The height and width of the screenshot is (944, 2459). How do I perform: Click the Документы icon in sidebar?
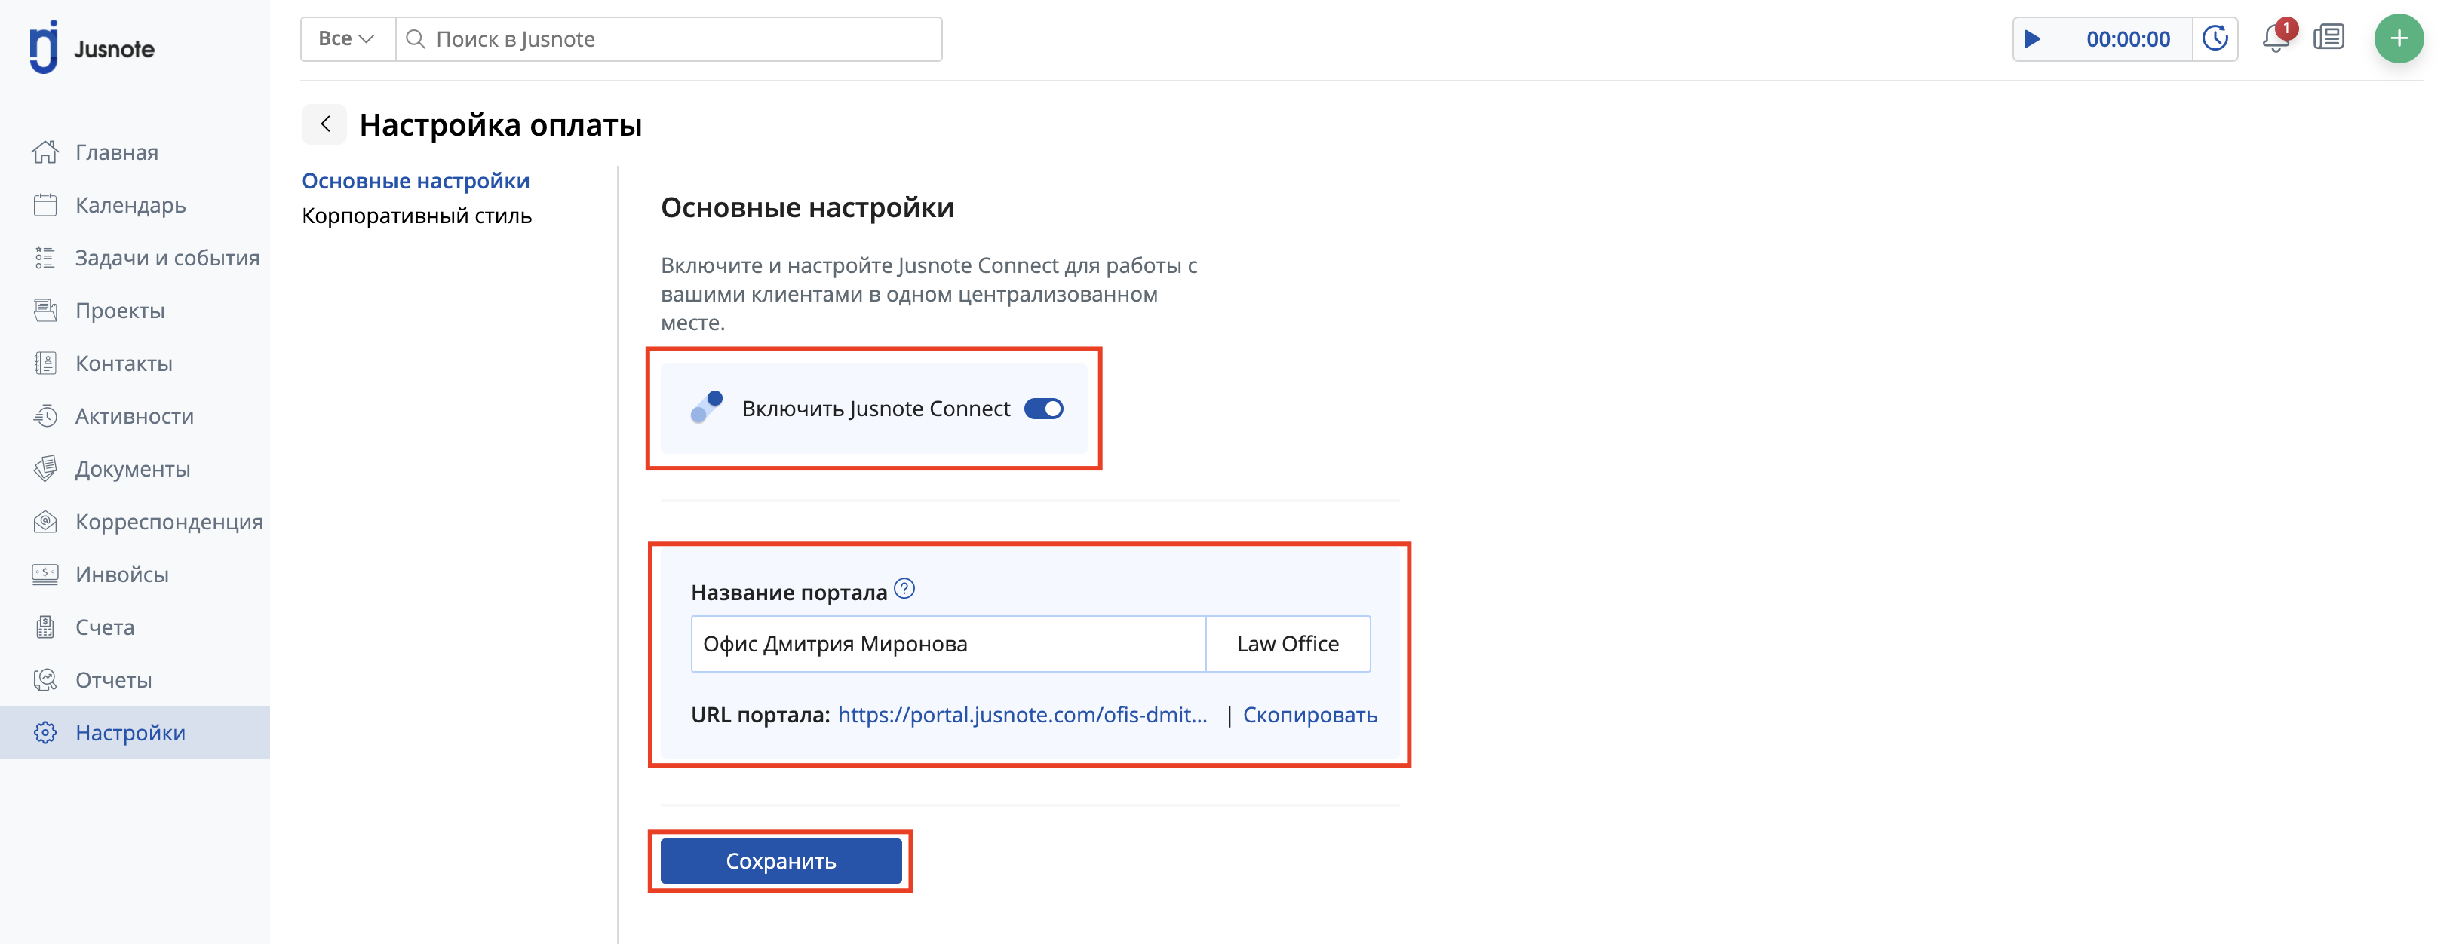tap(45, 469)
